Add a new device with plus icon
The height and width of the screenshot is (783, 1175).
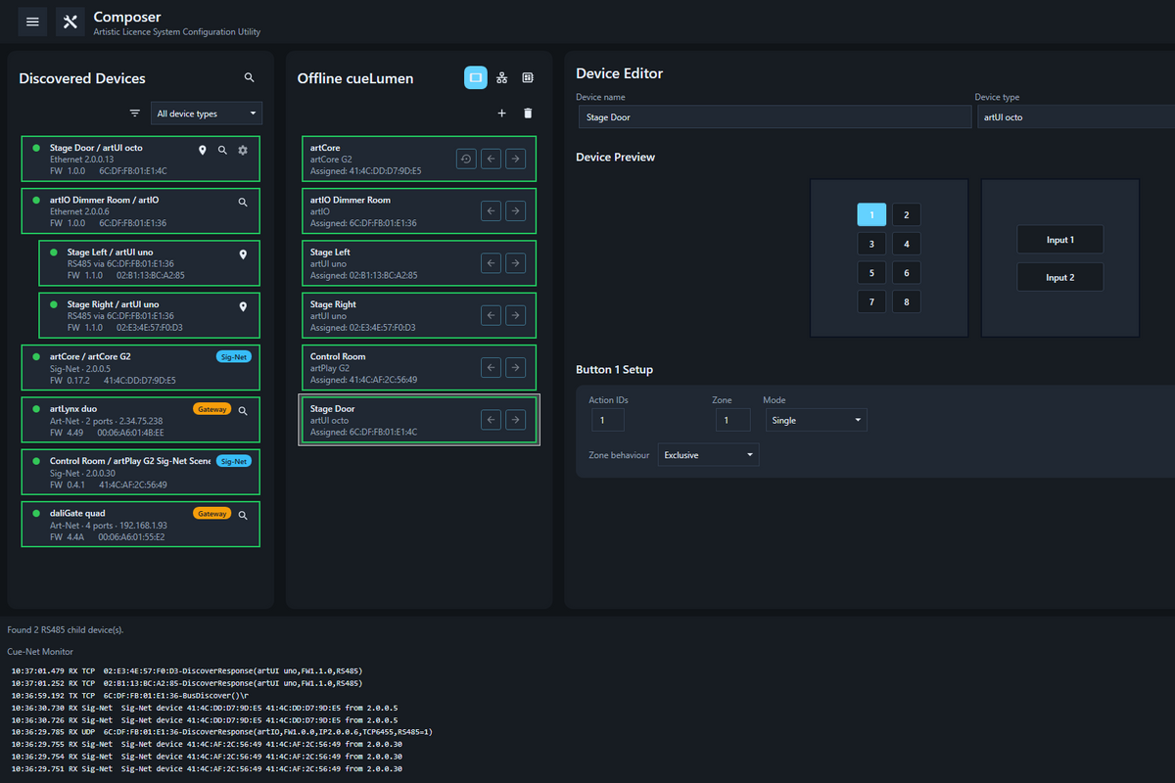(501, 114)
